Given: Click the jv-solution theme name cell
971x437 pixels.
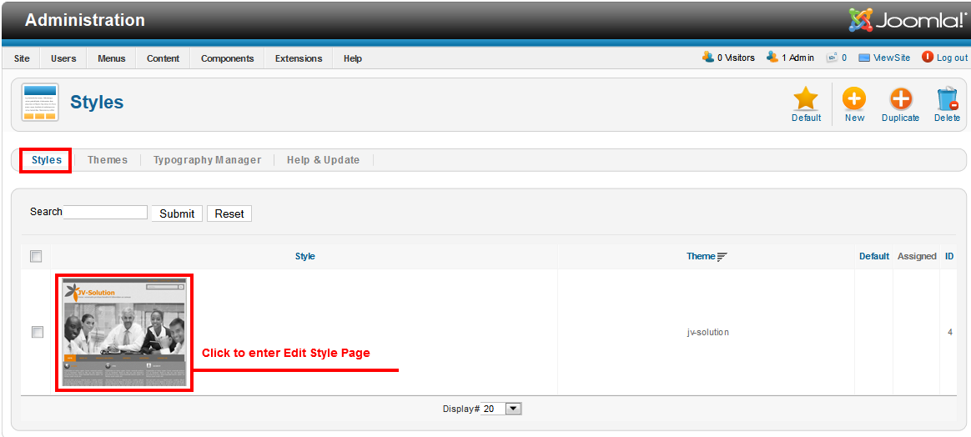Looking at the screenshot, I should click(x=708, y=333).
